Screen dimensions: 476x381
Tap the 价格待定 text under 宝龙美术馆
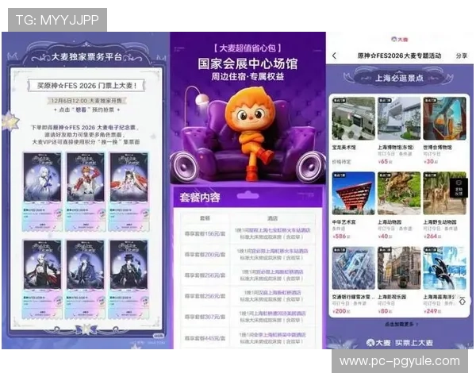[x=341, y=162]
